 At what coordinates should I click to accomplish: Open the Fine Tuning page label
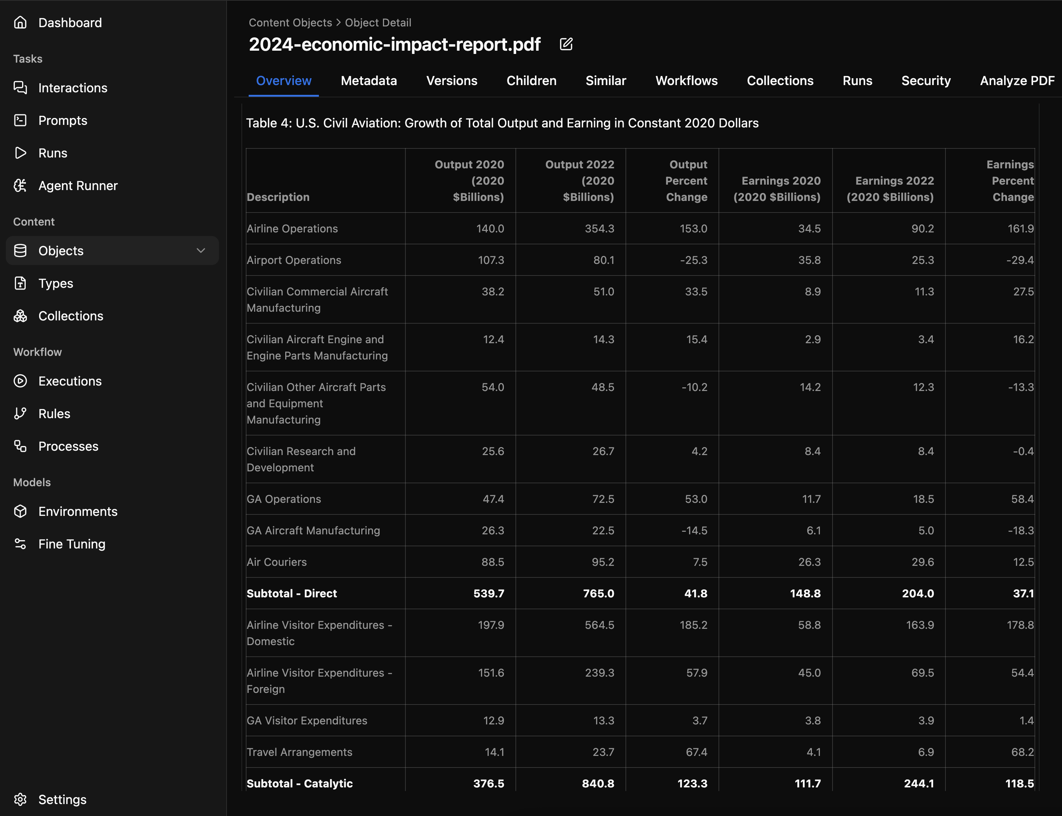coord(72,544)
